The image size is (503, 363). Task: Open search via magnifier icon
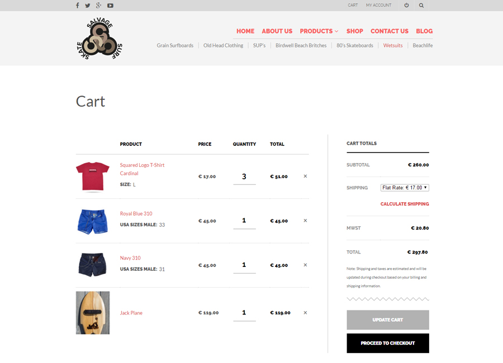(x=421, y=6)
